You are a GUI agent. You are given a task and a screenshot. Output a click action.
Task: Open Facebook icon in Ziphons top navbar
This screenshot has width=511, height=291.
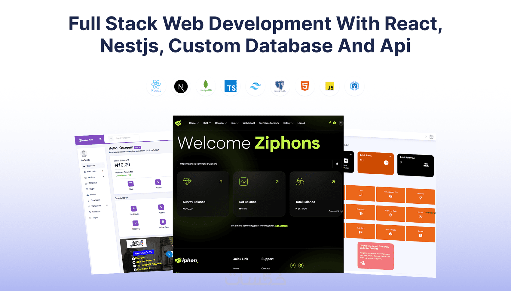click(x=330, y=123)
